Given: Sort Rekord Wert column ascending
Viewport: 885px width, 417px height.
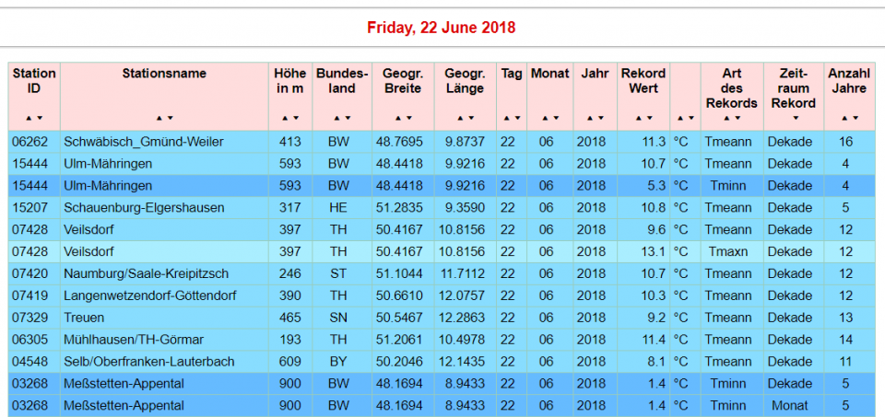Looking at the screenshot, I should click(637, 119).
